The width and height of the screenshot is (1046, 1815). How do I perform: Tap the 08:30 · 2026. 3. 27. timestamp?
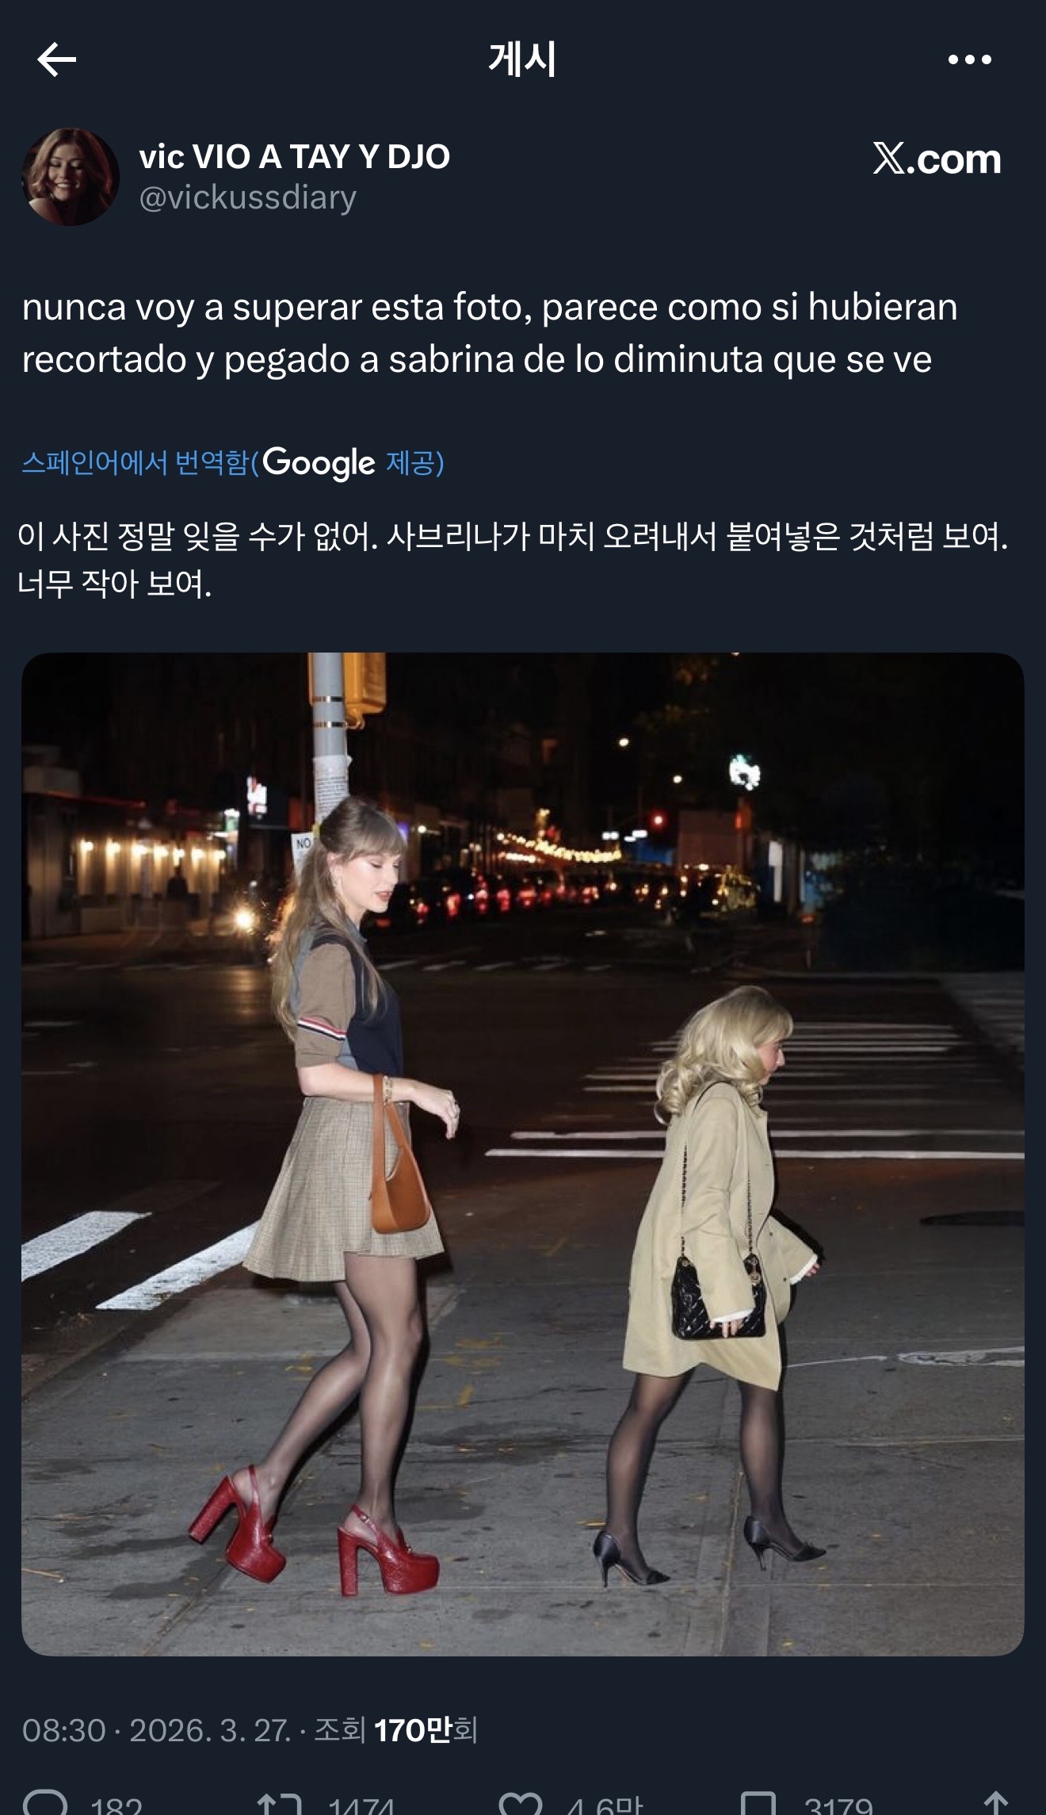point(156,1730)
